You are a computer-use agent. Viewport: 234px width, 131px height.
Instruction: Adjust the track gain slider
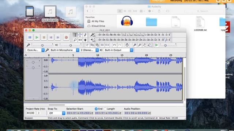tap(33, 62)
